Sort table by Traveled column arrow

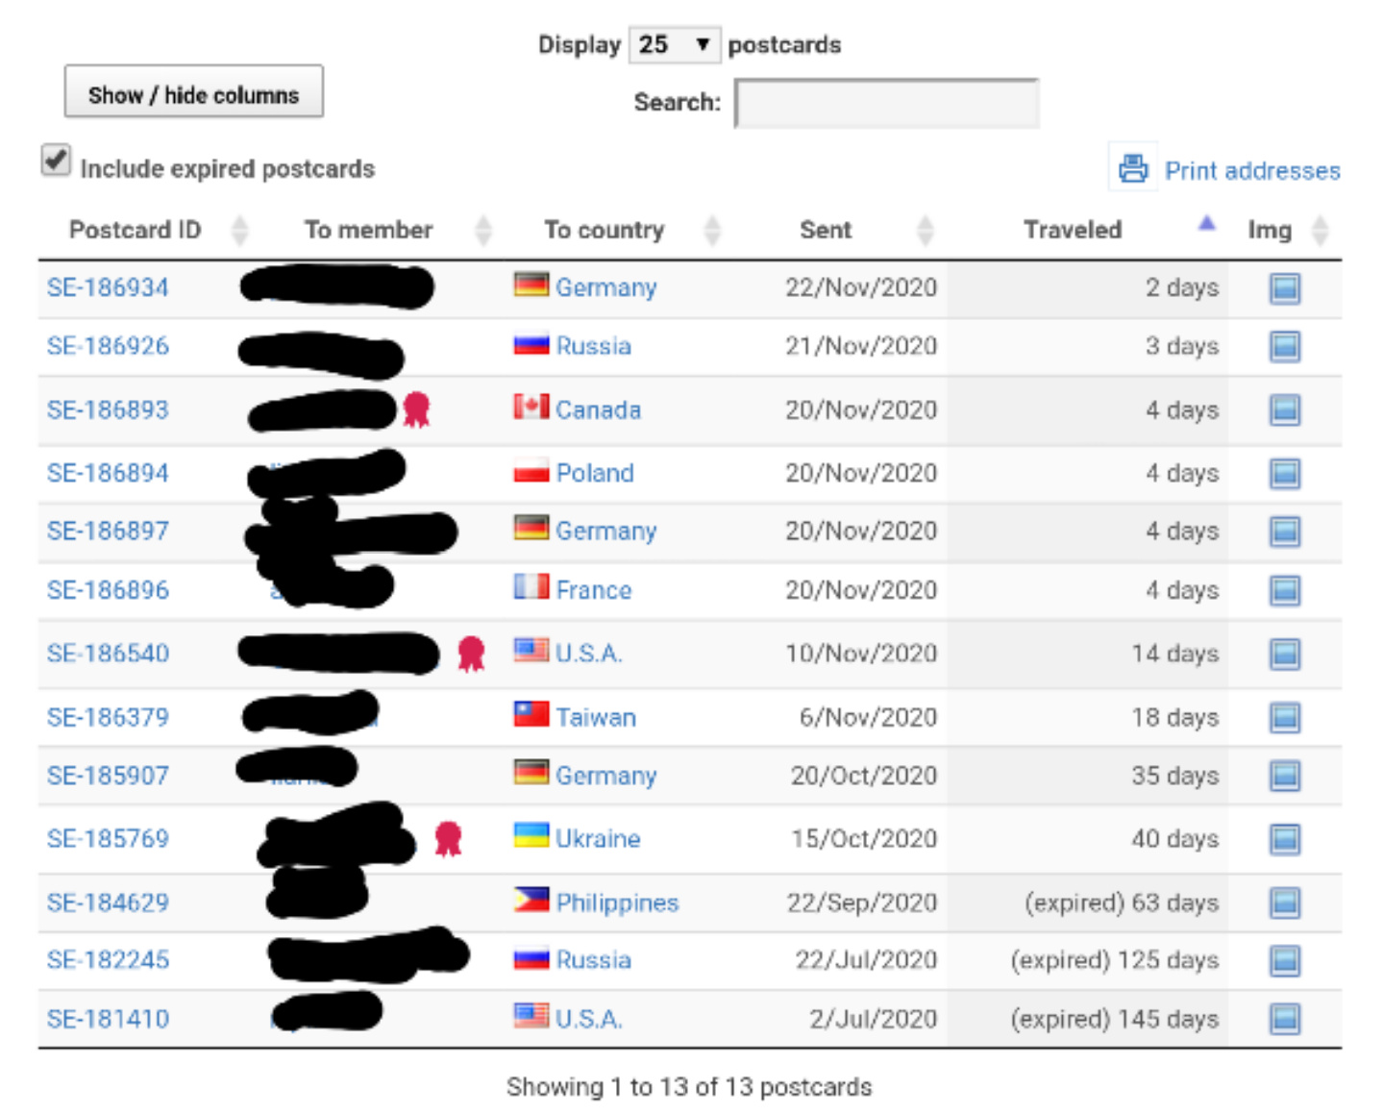click(x=1206, y=224)
